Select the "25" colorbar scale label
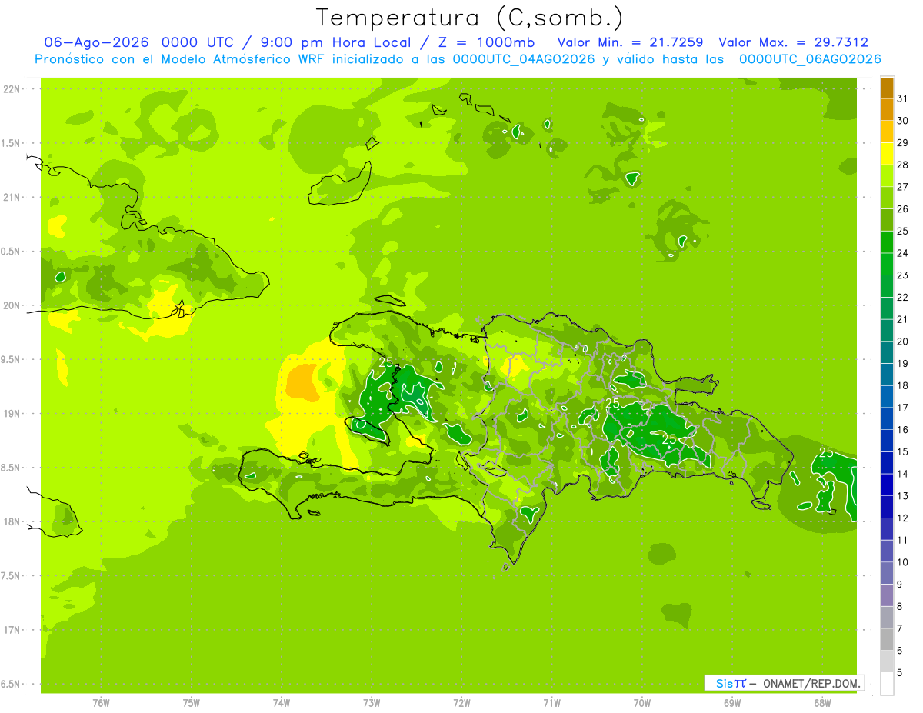The width and height of the screenshot is (923, 713). click(903, 231)
